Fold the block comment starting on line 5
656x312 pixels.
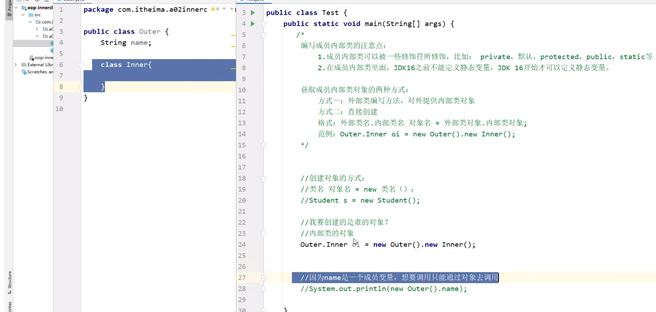(263, 35)
